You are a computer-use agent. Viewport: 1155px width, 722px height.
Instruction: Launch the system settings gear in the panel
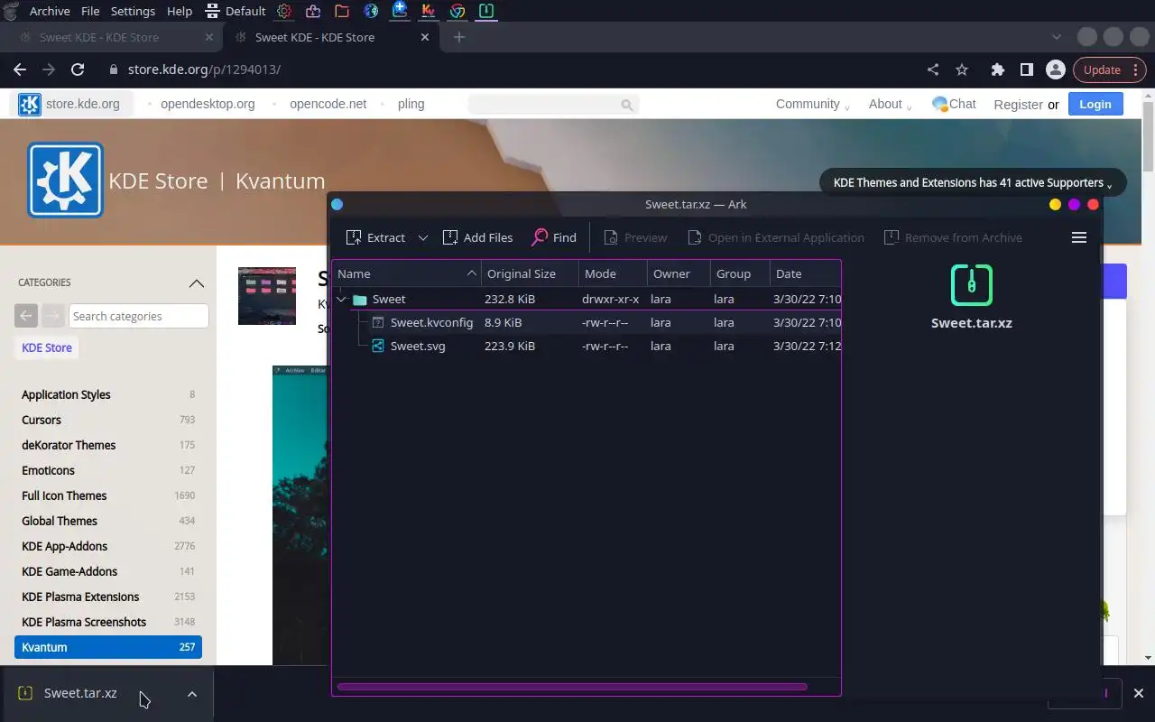click(284, 11)
